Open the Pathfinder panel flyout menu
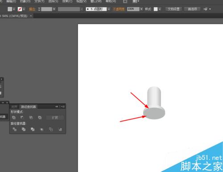This screenshot has height=172, width=223. point(62,106)
